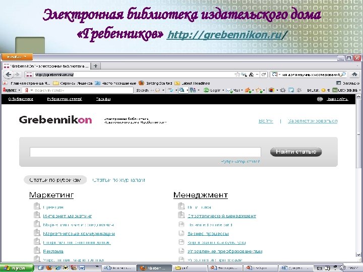Click the Grebennikon logo
This screenshot has height=272, width=363.
point(55,120)
